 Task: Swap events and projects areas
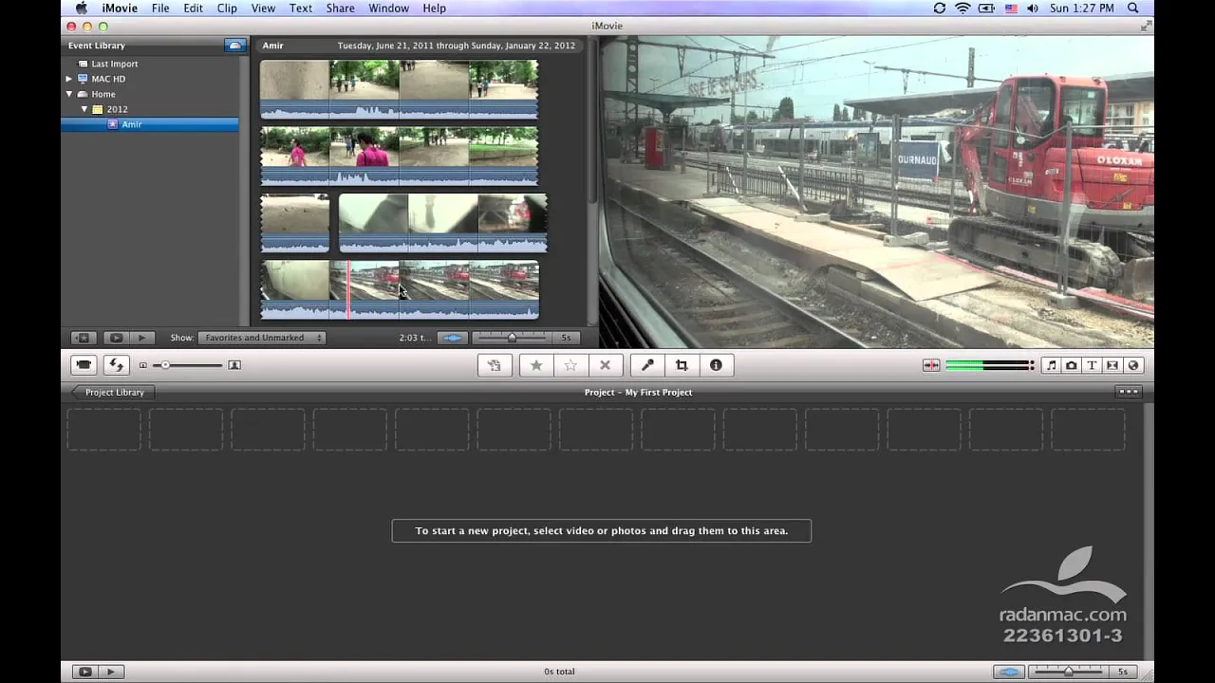[x=116, y=365]
